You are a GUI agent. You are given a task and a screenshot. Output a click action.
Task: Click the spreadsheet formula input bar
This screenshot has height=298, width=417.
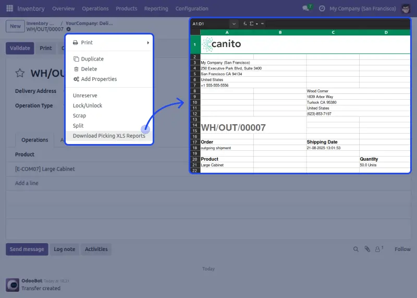pos(338,23)
